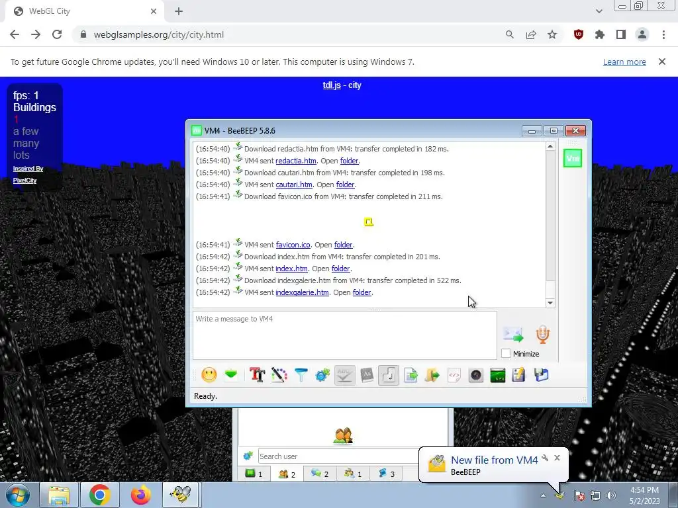
Task: Change chat font with TT icon
Action: pos(258,374)
